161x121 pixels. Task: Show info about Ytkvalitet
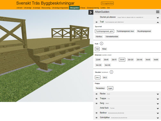[x=111, y=72]
